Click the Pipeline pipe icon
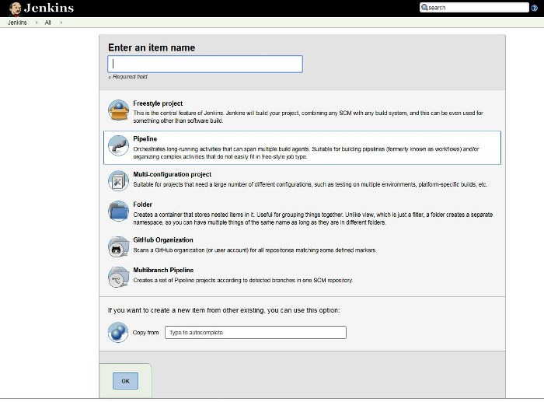The width and height of the screenshot is (544, 402). pyautogui.click(x=118, y=146)
